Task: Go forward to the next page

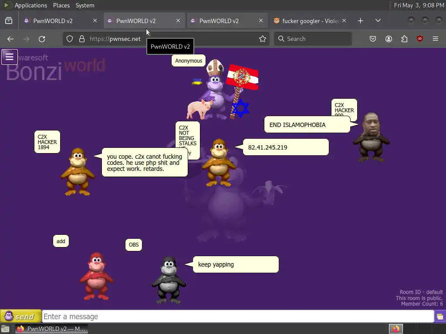Action: coord(26,39)
